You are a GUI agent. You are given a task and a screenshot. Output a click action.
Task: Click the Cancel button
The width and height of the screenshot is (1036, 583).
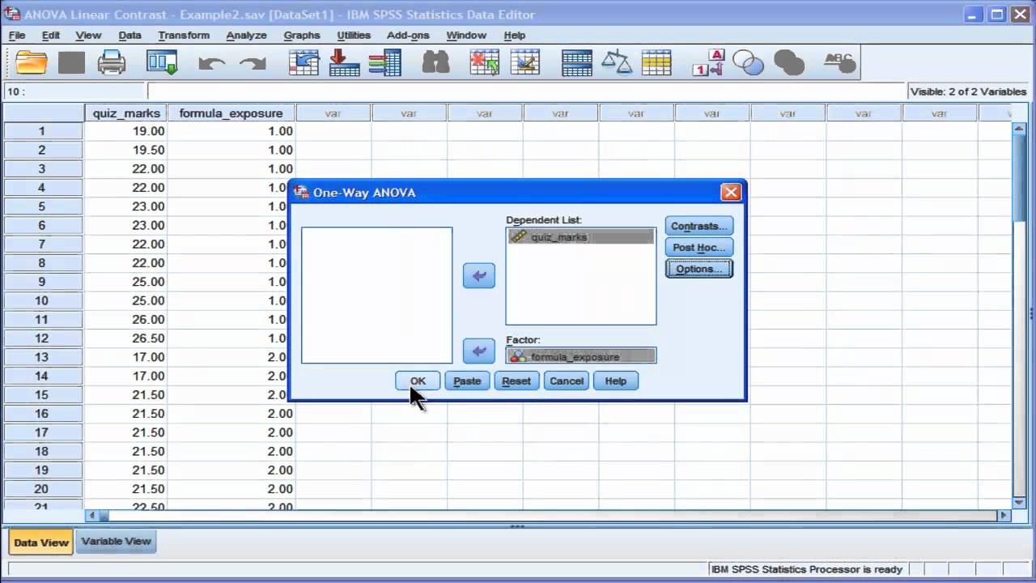point(567,381)
